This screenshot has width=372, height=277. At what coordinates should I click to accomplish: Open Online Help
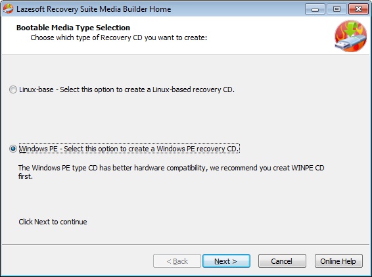(338, 261)
